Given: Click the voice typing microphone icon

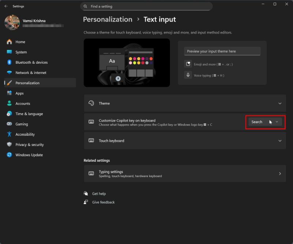Looking at the screenshot, I should (x=188, y=75).
